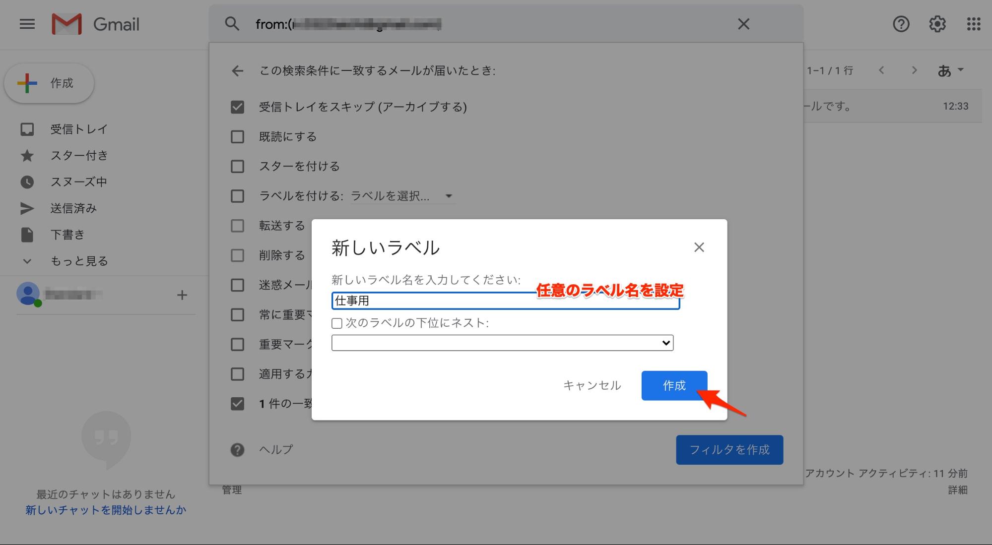Image resolution: width=992 pixels, height=545 pixels.
Task: Click the blue 作成 button in dialog
Action: (x=673, y=385)
